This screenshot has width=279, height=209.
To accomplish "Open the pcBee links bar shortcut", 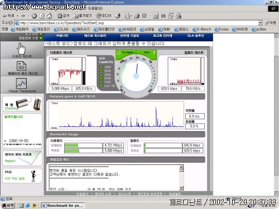I will (x=259, y=30).
